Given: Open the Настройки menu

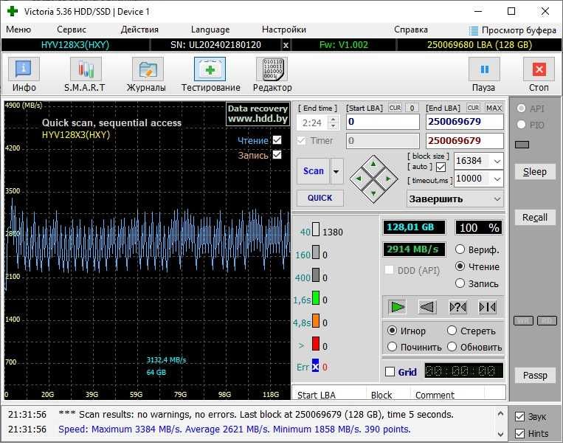Looking at the screenshot, I should pyautogui.click(x=283, y=30).
